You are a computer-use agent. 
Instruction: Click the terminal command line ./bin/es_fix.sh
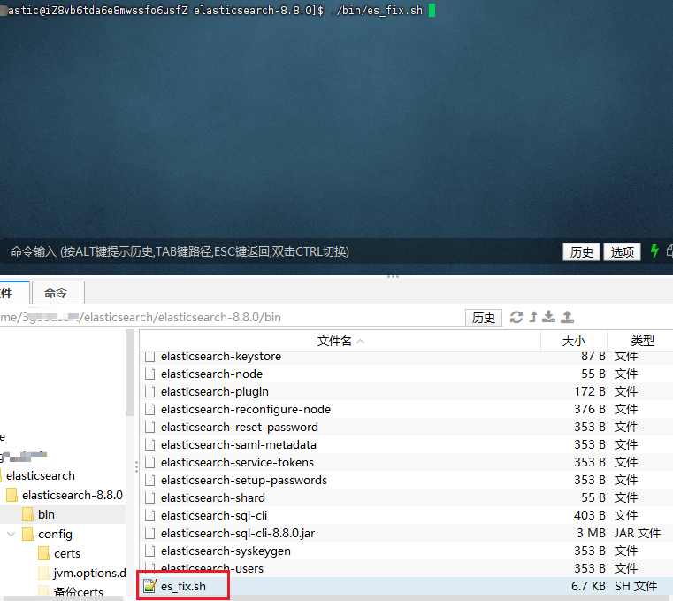coord(377,11)
